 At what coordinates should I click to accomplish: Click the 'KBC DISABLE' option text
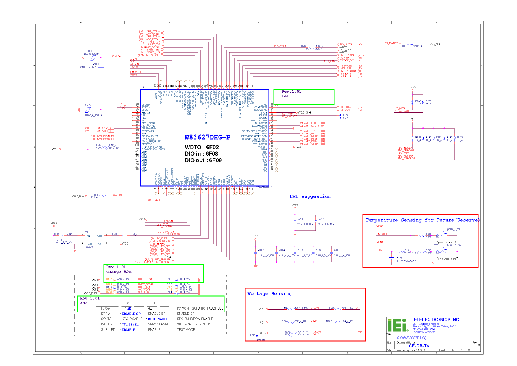[132, 319]
